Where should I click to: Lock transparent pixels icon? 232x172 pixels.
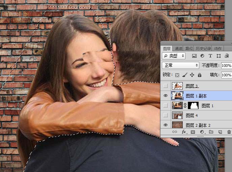177,75
